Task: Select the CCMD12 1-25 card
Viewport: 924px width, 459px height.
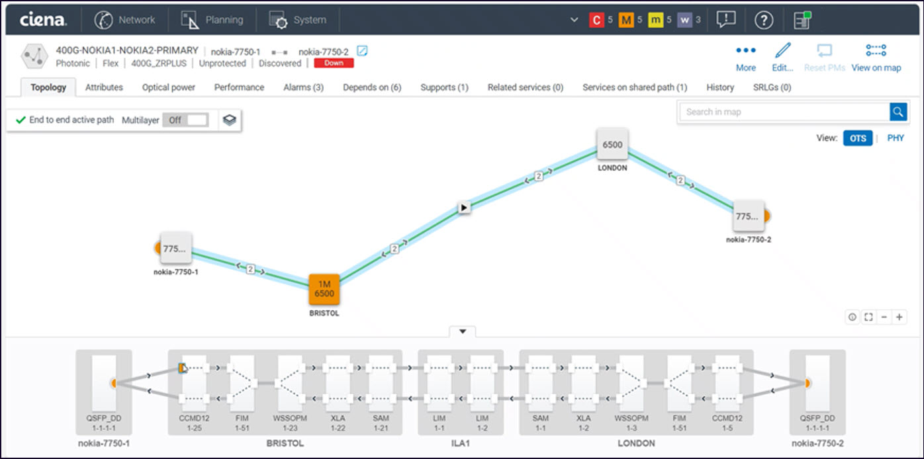Action: point(193,384)
